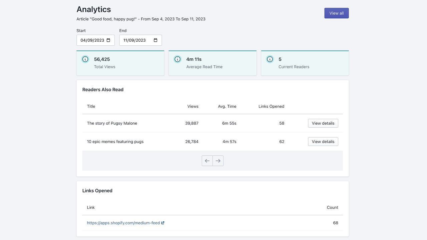View details for 10 epic memes featuring pugs
The image size is (427, 240).
pos(323,141)
